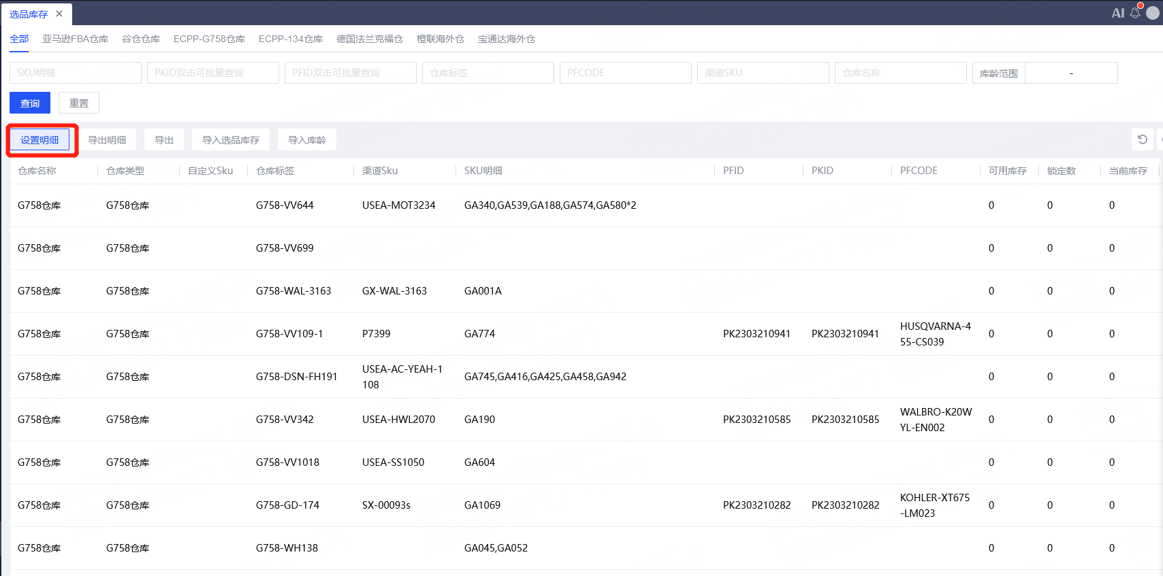Click the 导入选品库存 button
Screen dimensions: 1163x576
(x=231, y=140)
